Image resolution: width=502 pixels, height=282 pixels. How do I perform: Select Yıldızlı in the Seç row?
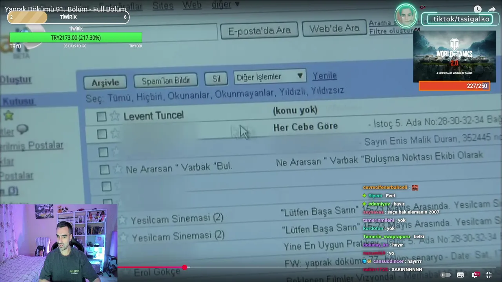tap(293, 92)
